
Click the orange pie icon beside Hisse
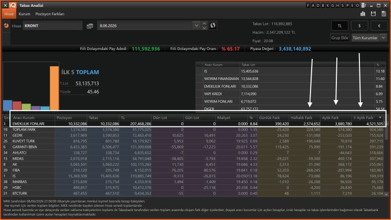coord(6,25)
